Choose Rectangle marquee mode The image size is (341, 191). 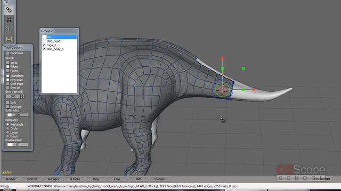[x=7, y=125]
